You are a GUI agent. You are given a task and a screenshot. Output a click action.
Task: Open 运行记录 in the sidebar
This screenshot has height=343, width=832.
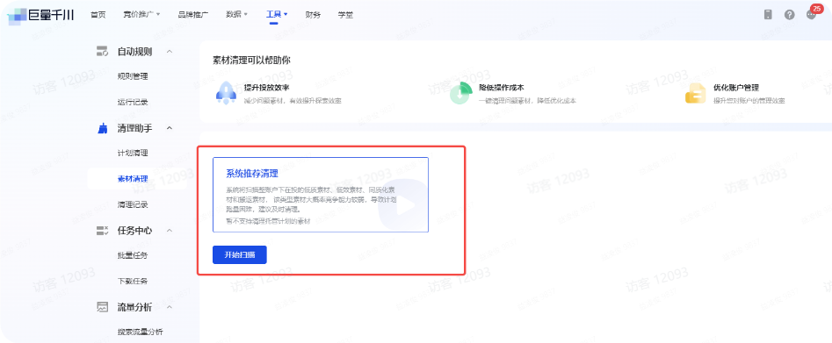click(133, 103)
